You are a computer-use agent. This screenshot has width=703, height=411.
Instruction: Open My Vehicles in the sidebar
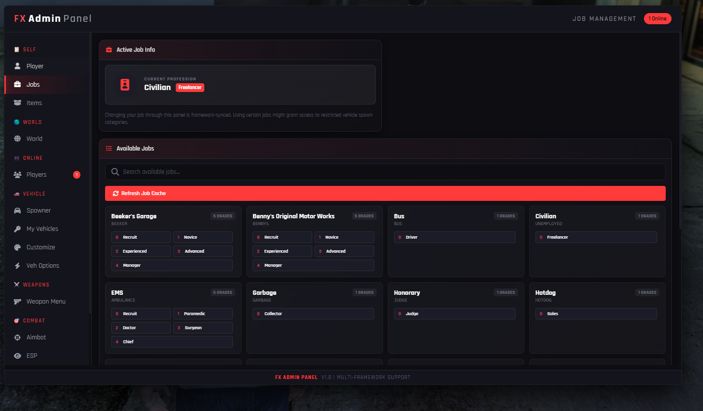(x=47, y=228)
